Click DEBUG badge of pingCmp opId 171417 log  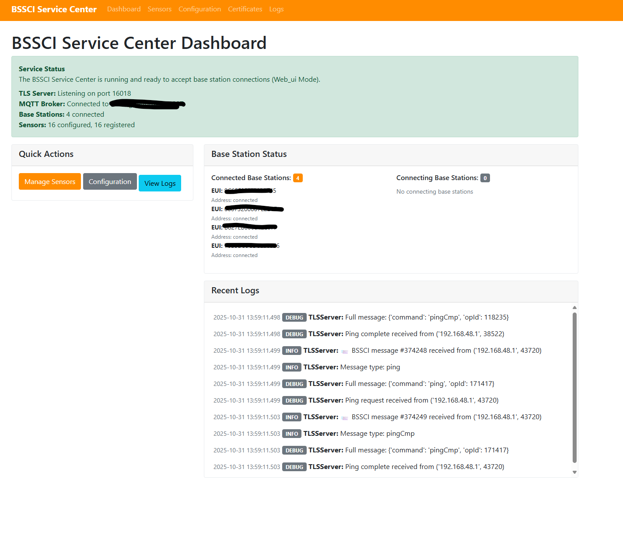pyautogui.click(x=294, y=450)
